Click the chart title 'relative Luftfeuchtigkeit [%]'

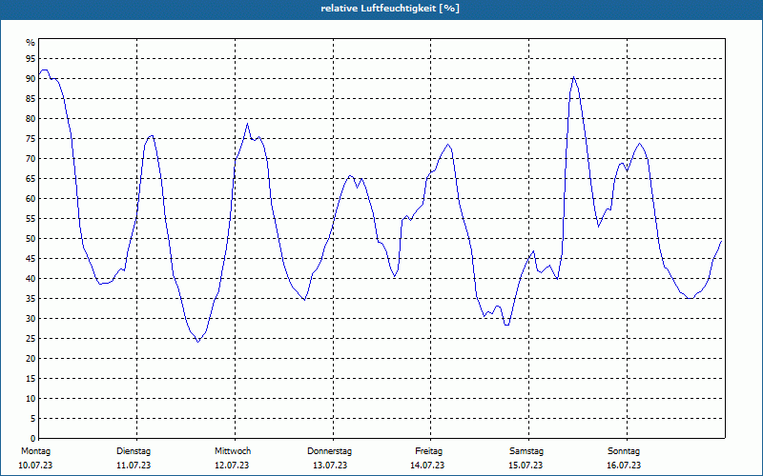point(390,9)
